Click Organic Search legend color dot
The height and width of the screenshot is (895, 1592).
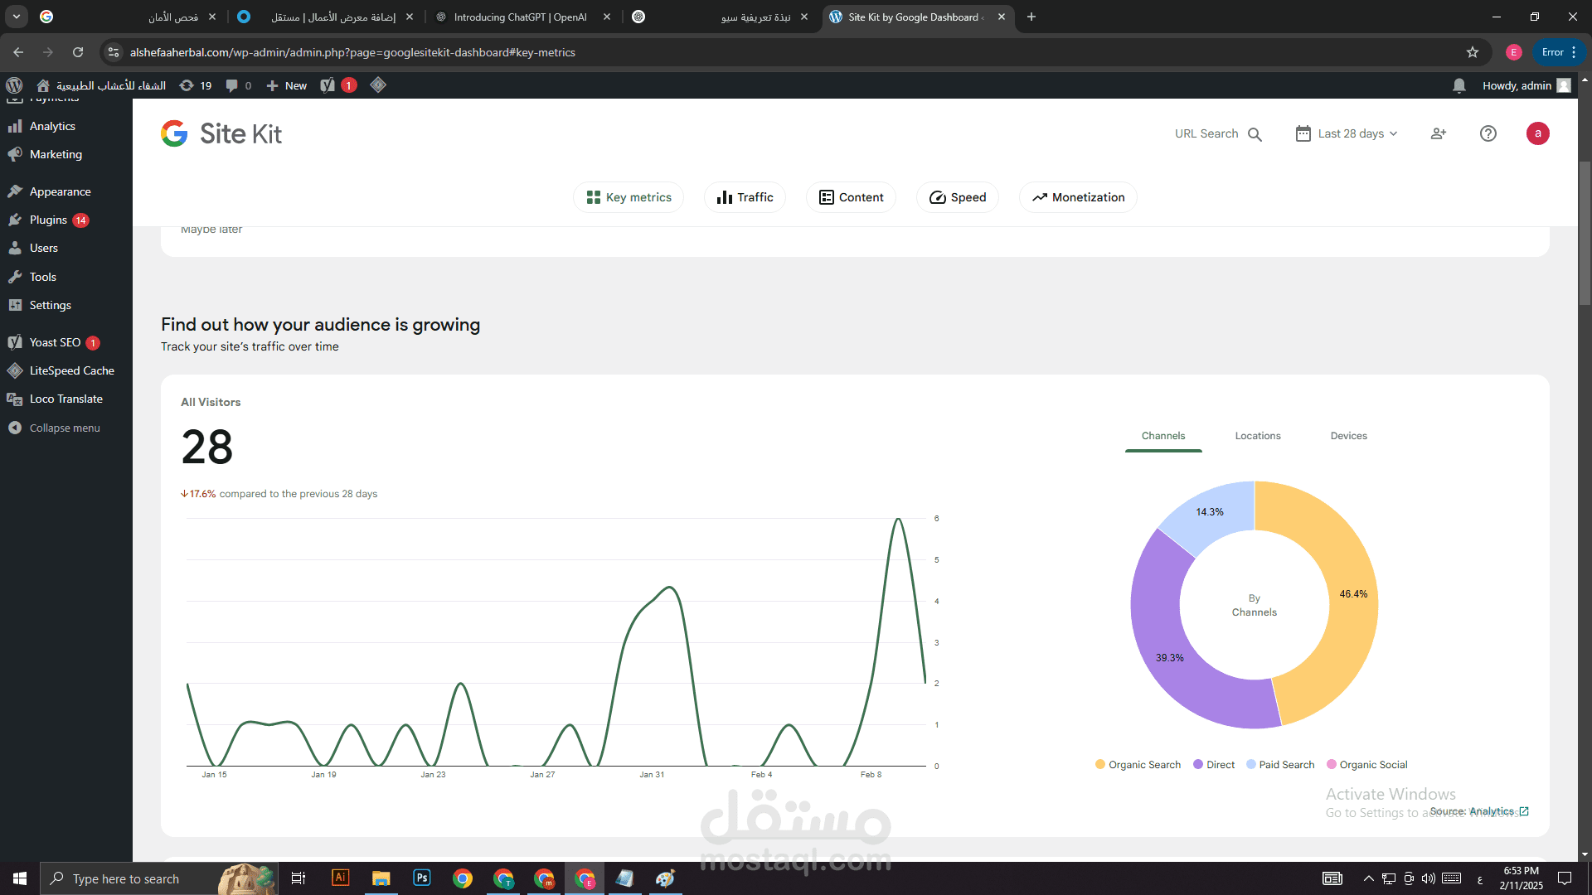coord(1100,764)
